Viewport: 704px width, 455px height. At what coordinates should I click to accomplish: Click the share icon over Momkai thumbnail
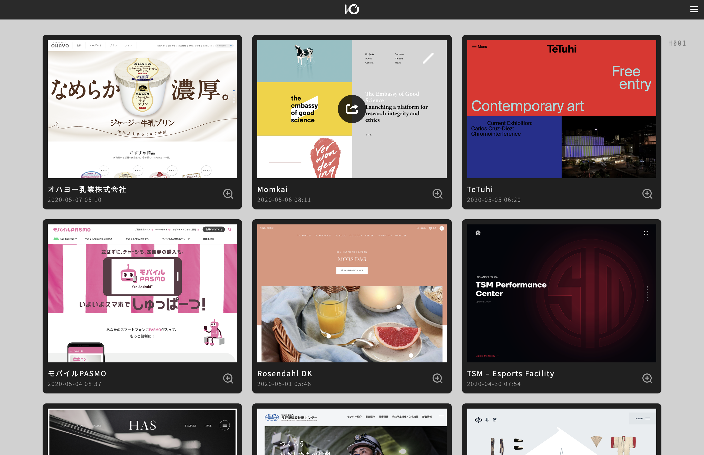[x=352, y=109]
